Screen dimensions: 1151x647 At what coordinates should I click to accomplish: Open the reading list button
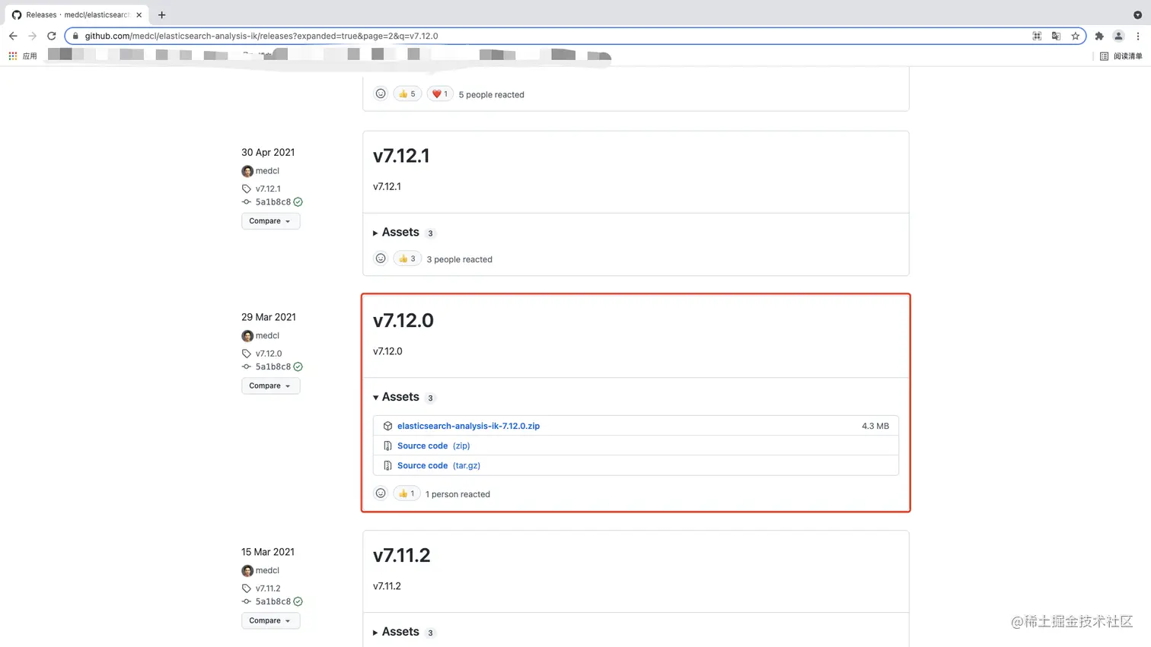(1121, 56)
